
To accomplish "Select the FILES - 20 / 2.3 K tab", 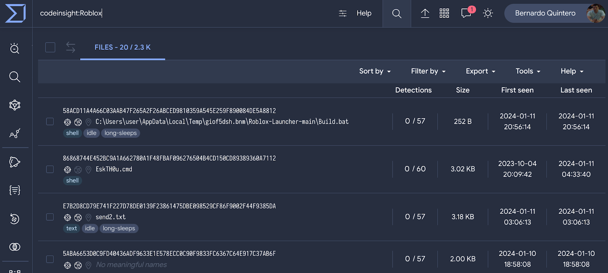I will [122, 47].
